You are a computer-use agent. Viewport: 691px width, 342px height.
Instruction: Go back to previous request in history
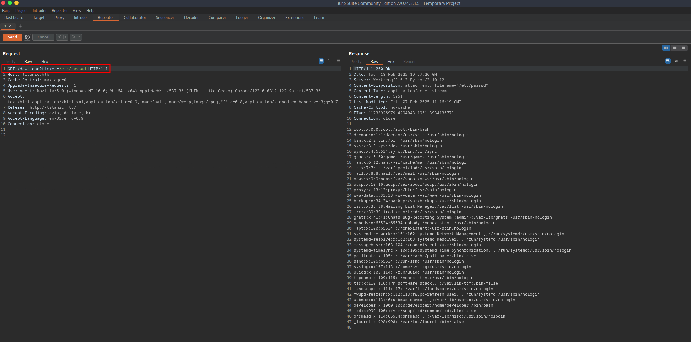[60, 37]
